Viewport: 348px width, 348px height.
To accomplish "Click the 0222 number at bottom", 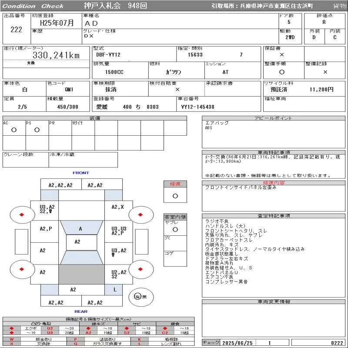I will (338, 343).
